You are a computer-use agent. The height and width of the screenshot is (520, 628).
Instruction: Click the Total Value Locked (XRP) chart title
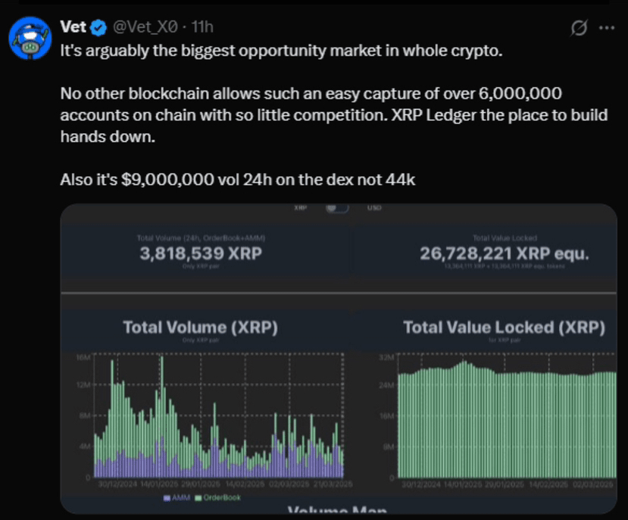point(505,327)
